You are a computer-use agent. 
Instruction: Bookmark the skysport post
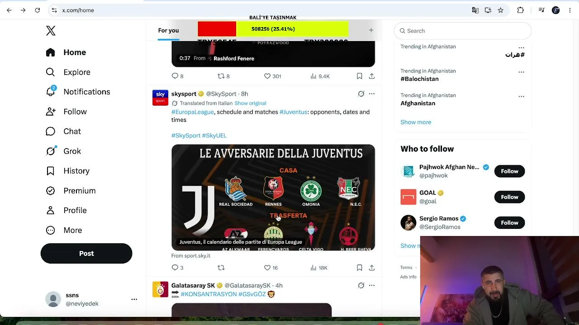359,268
